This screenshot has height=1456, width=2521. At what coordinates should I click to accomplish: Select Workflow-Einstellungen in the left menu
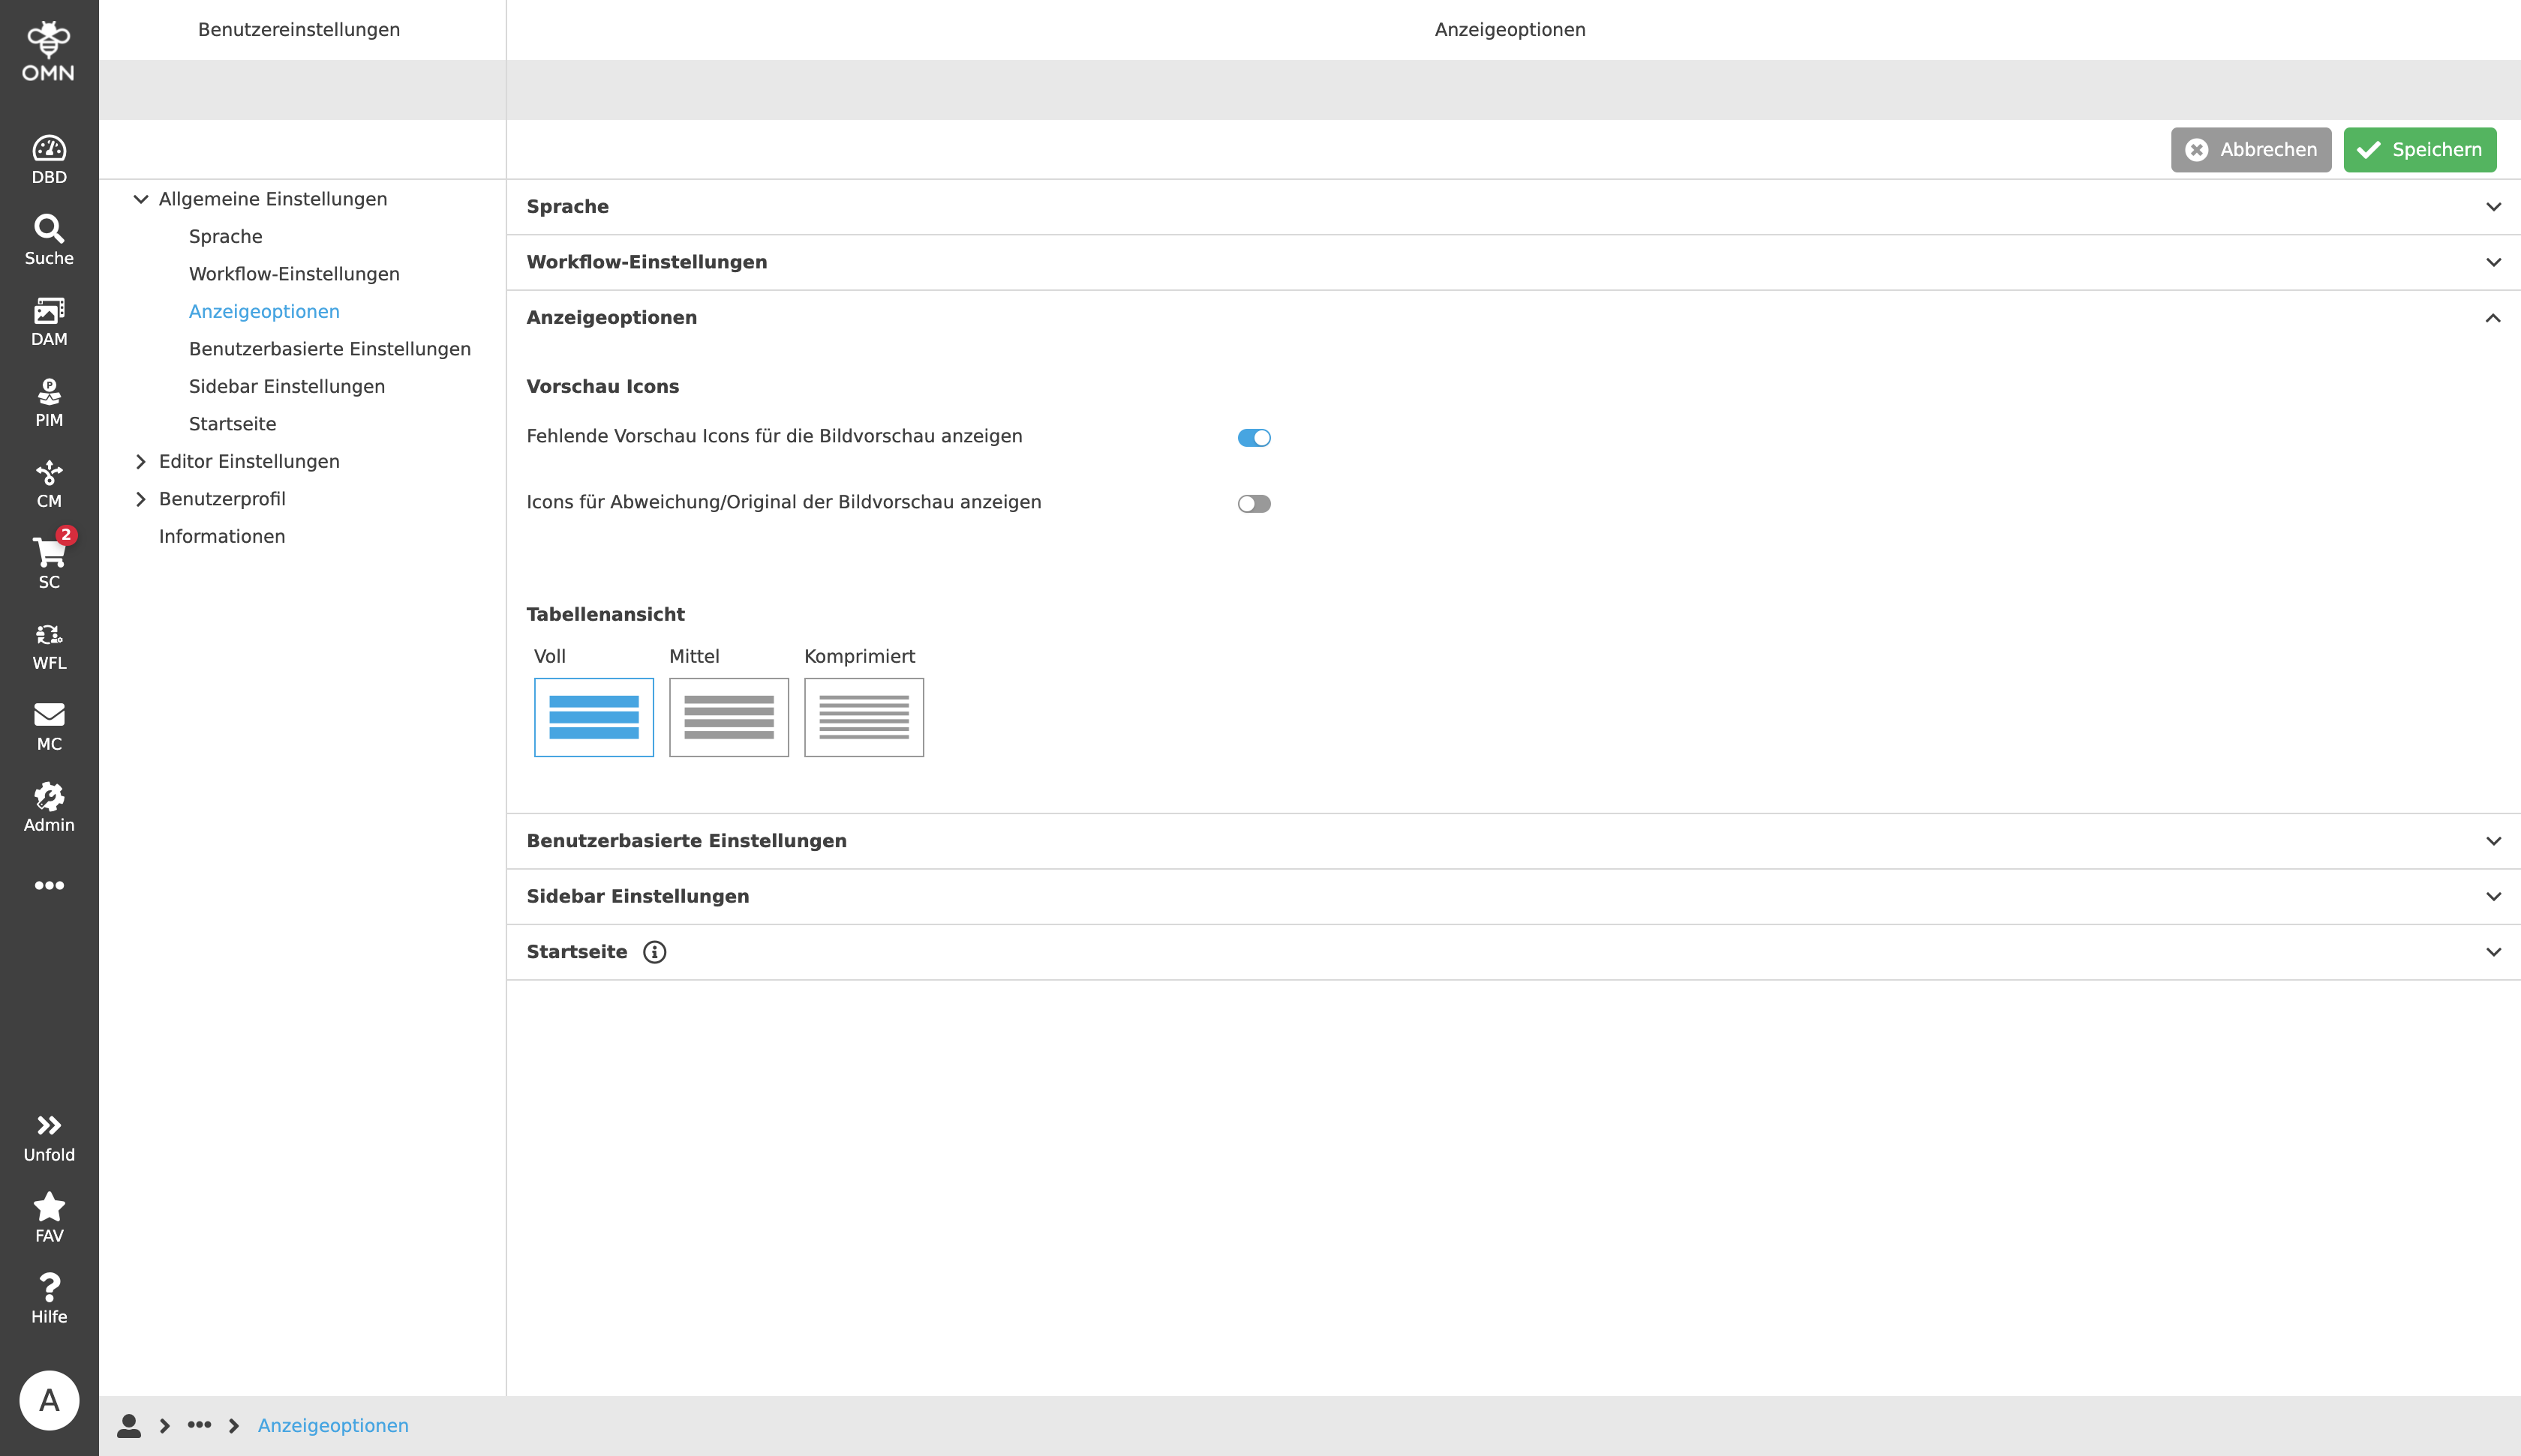[294, 273]
